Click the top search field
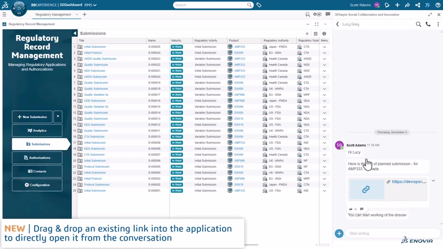This screenshot has width=443, height=249. (x=210, y=5)
